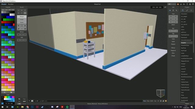Click the expand arrows icon in Edit panel
Screen dimensions: 195x109
tap(173, 11)
